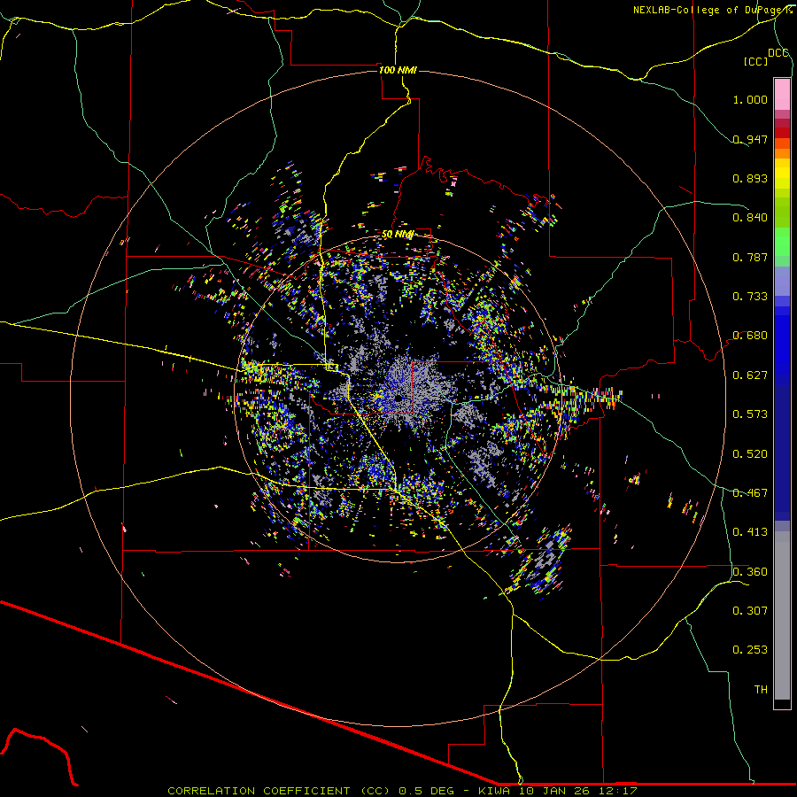Click the 0.840 color scale label
Viewport: 797px width, 797px height.
[750, 218]
